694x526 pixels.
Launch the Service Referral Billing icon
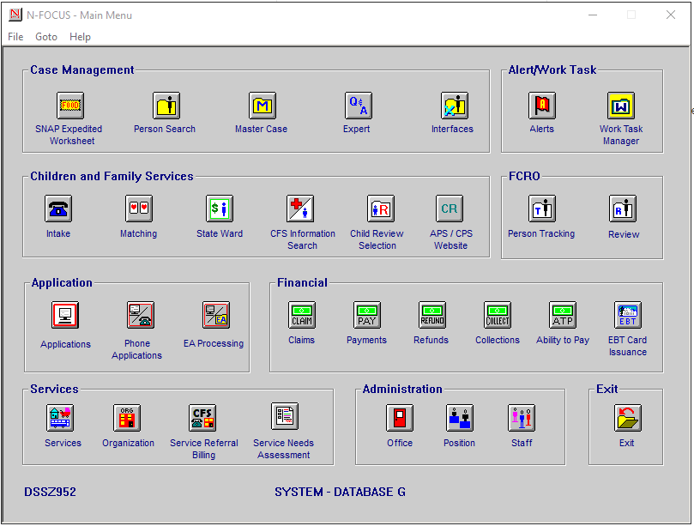(x=202, y=418)
